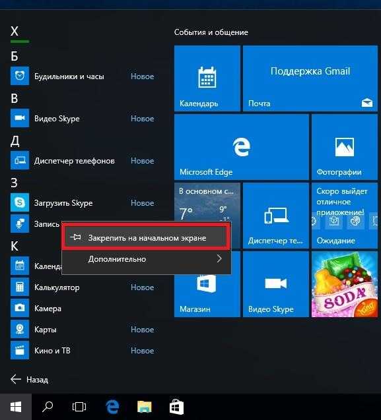The height and width of the screenshot is (420, 381).
Task: Open File Explorer from the taskbar
Action: pos(145,407)
